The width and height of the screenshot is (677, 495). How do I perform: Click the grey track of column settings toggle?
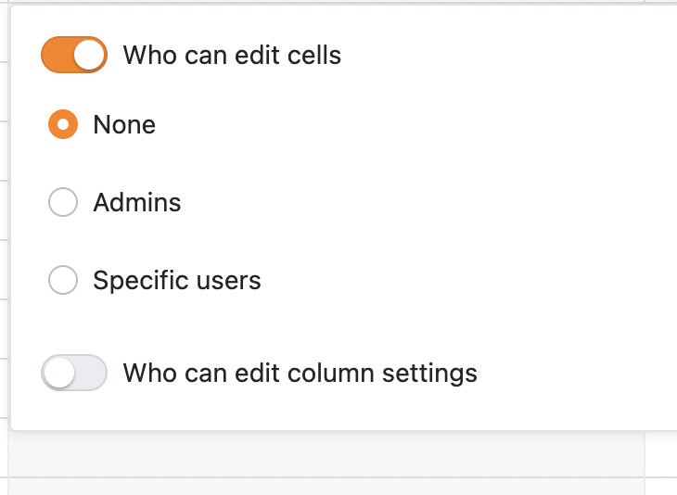(x=91, y=373)
